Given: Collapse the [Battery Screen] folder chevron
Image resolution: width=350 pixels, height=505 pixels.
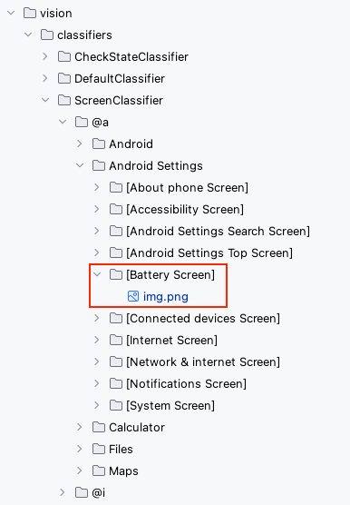Looking at the screenshot, I should coord(97,274).
